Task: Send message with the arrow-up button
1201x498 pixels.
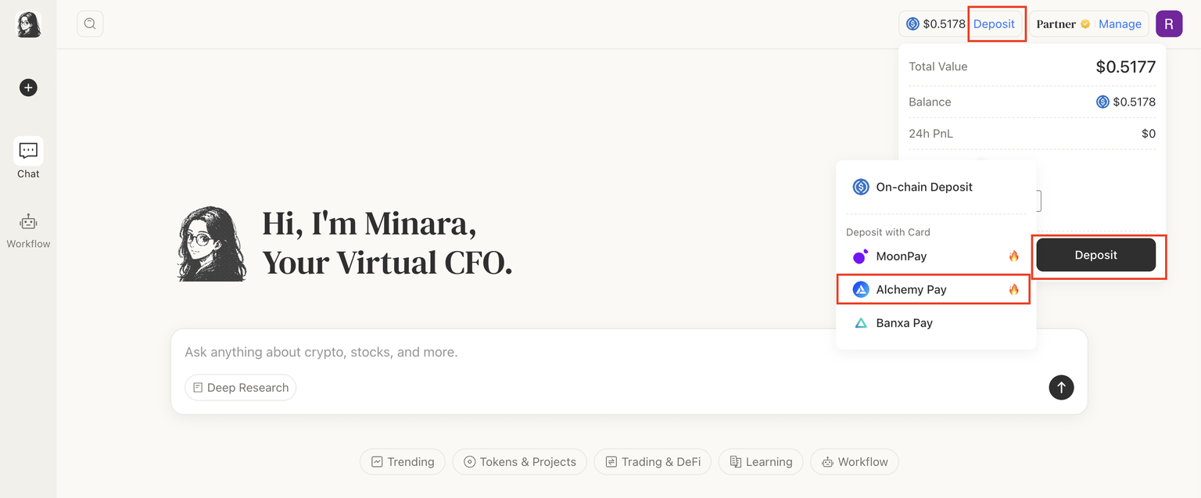Action: click(x=1061, y=387)
